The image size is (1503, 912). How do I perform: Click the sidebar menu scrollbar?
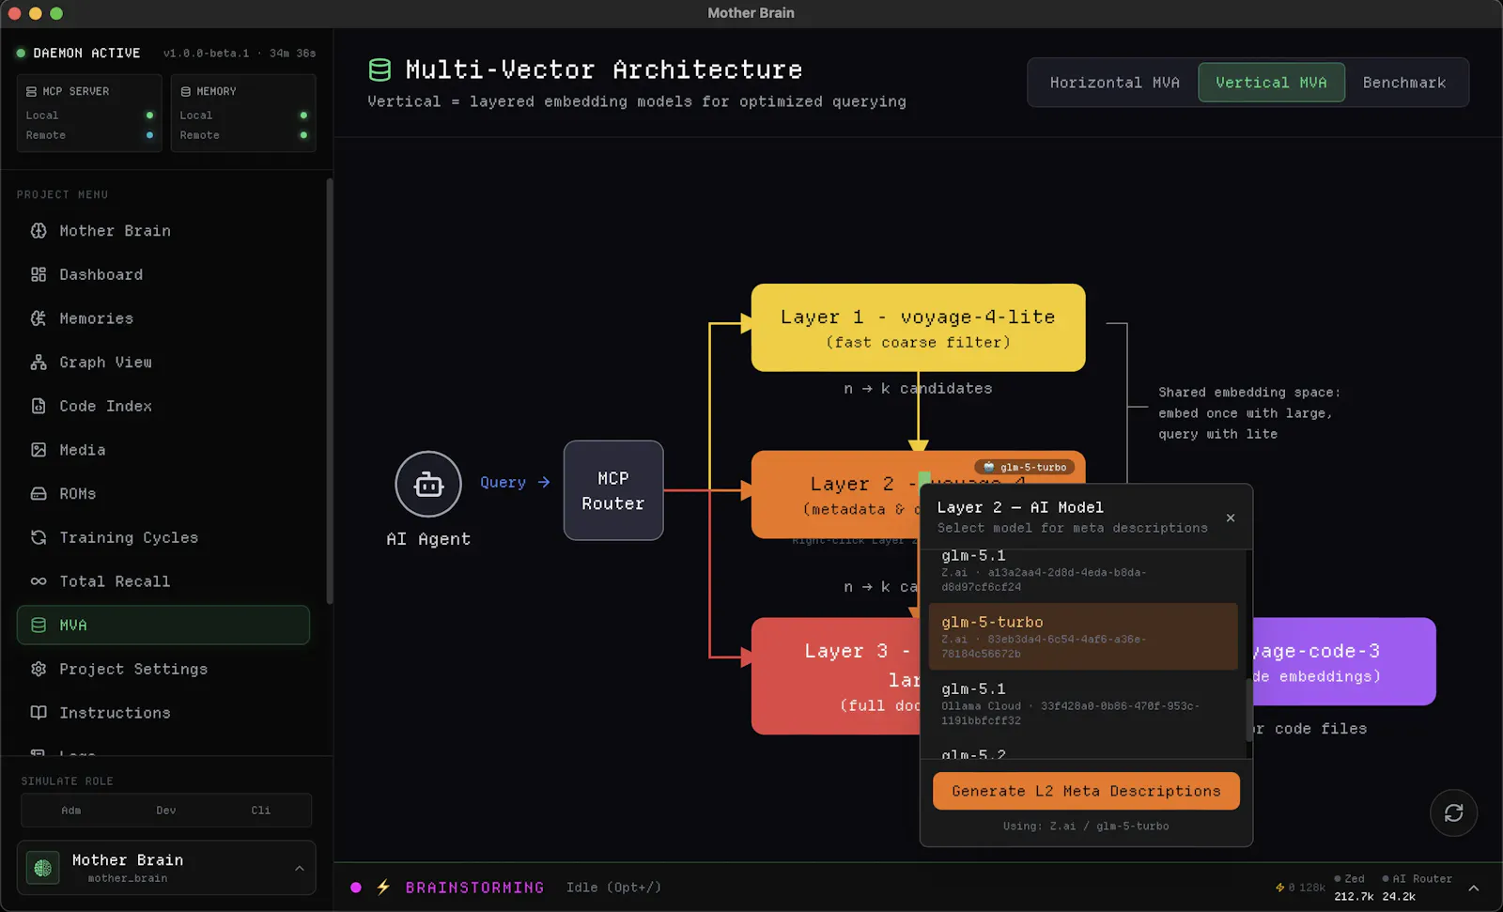[329, 391]
